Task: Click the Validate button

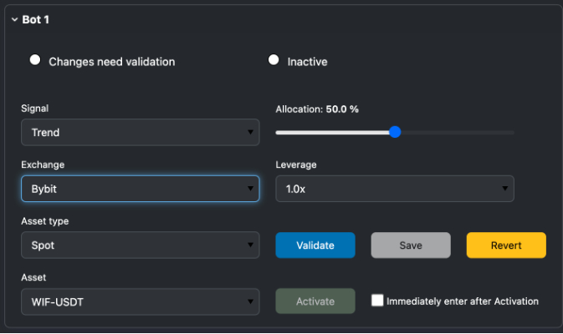Action: tap(315, 245)
